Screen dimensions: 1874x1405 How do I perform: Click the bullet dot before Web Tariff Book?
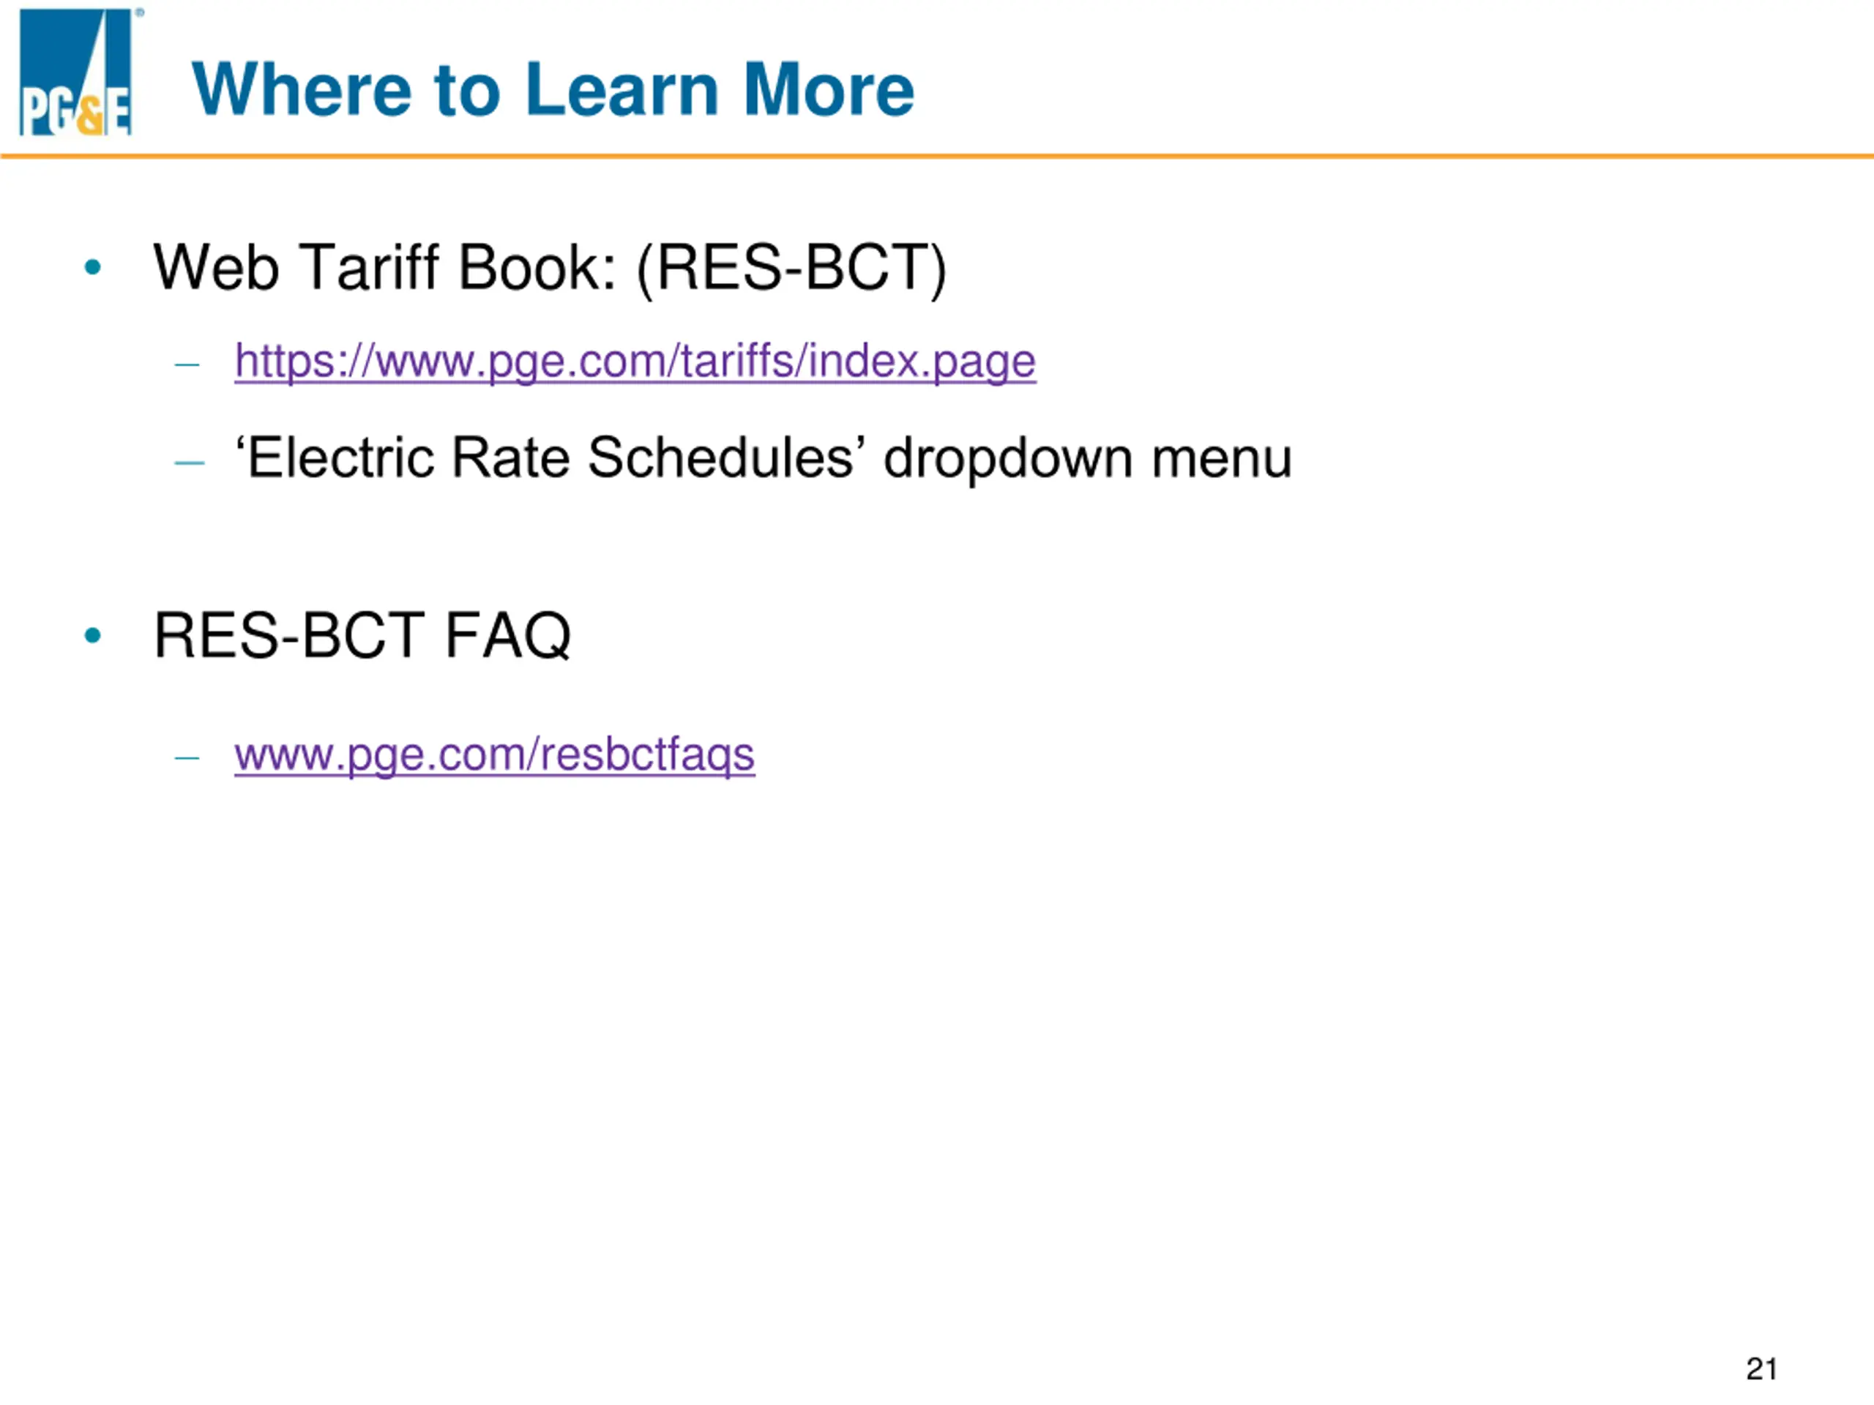93,268
